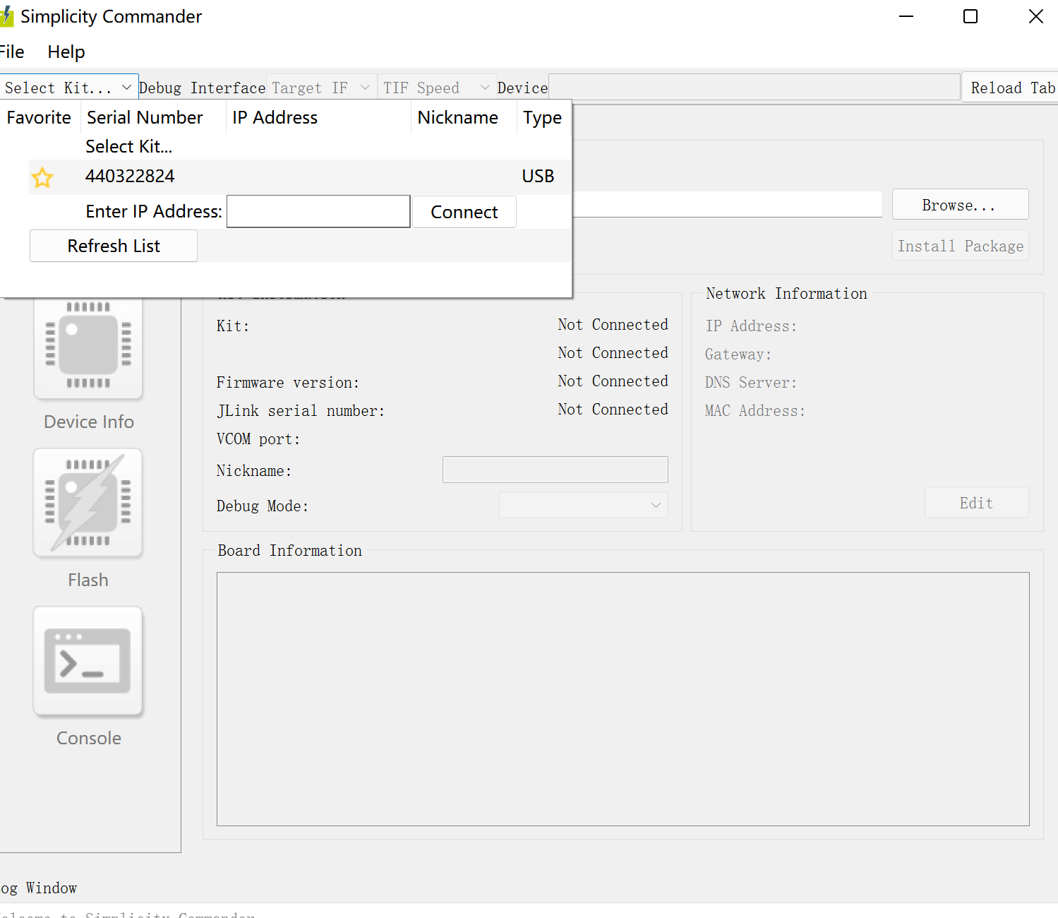Click the Connect button
Viewport: 1058px width, 918px height.
point(464,212)
